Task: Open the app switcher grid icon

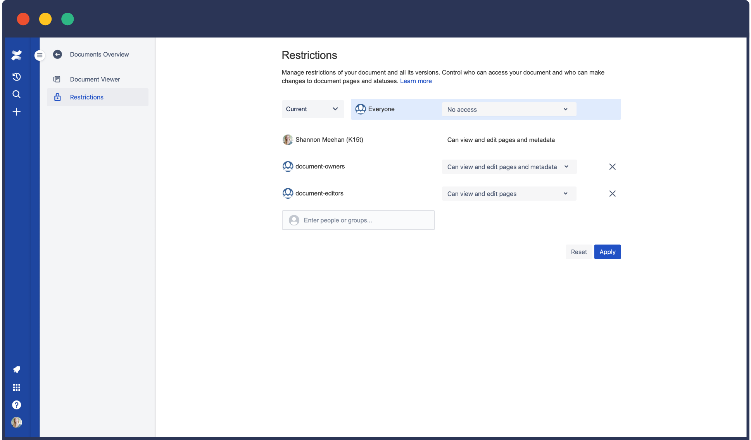Action: coord(16,387)
